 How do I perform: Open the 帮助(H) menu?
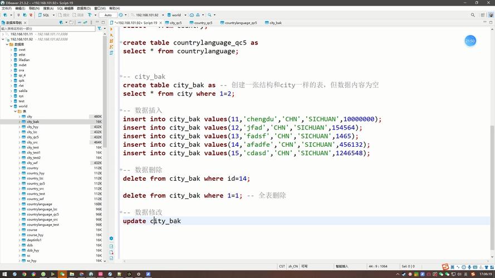[114, 8]
